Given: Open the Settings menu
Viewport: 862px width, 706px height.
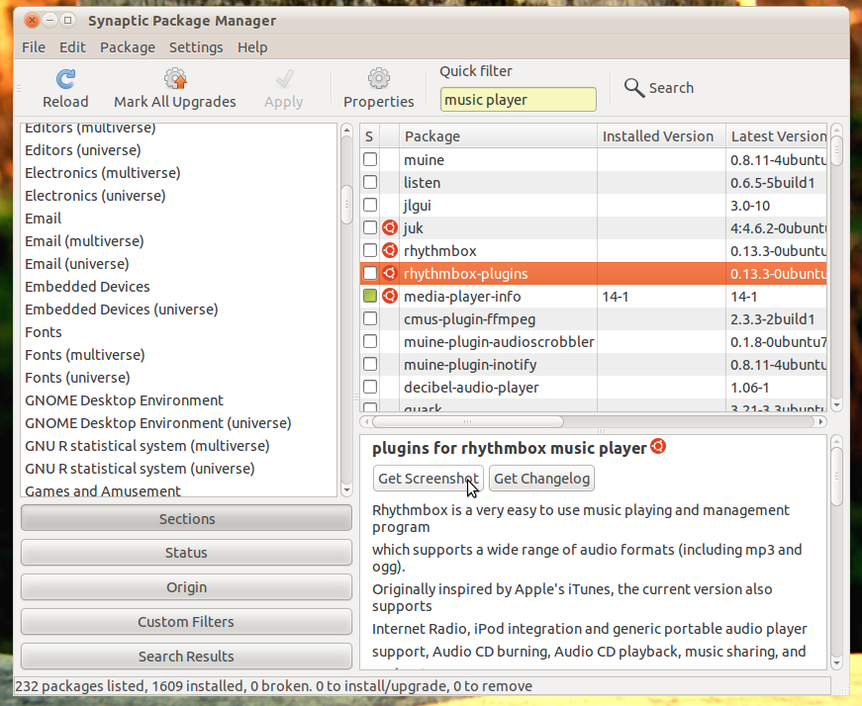Looking at the screenshot, I should tap(196, 47).
